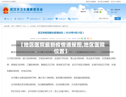
Task: Open the 交流互动 navigation item
Action: point(62,19)
